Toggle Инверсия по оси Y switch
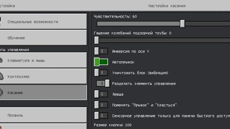Screen dimensions: 230x129 (101, 51)
